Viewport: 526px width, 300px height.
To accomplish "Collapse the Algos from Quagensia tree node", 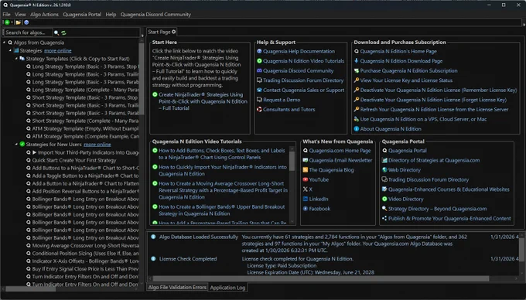I will tap(4, 43).
